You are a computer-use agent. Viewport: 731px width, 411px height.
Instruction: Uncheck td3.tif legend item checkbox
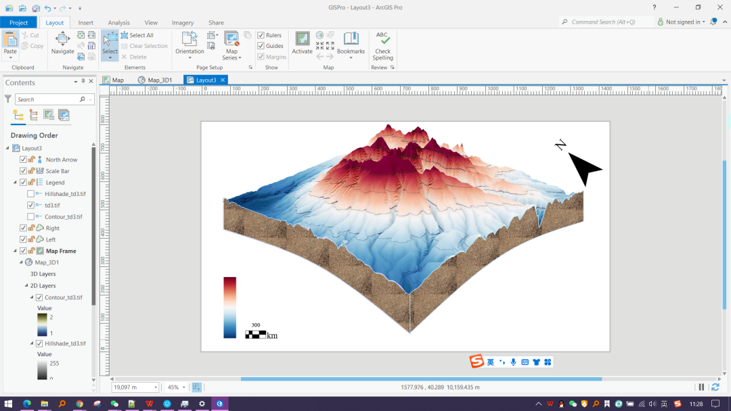point(30,205)
